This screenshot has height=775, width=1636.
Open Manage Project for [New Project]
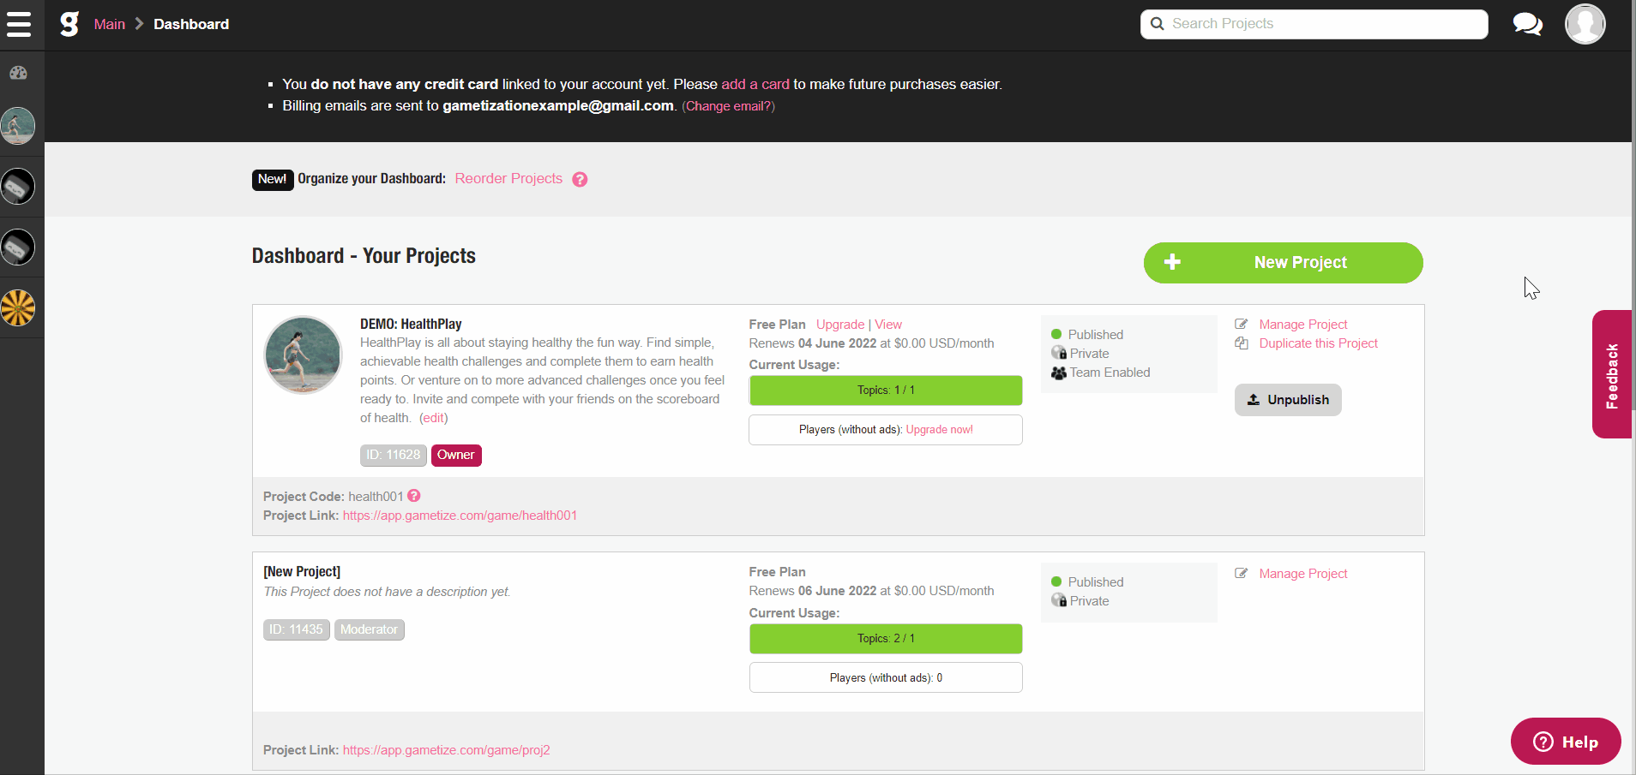pos(1303,574)
